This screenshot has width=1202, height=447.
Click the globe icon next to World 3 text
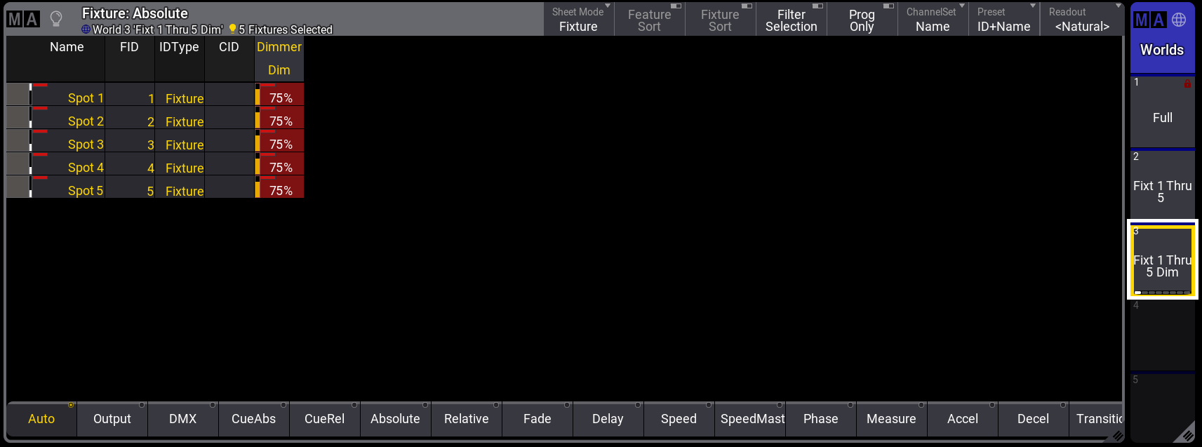coord(86,29)
